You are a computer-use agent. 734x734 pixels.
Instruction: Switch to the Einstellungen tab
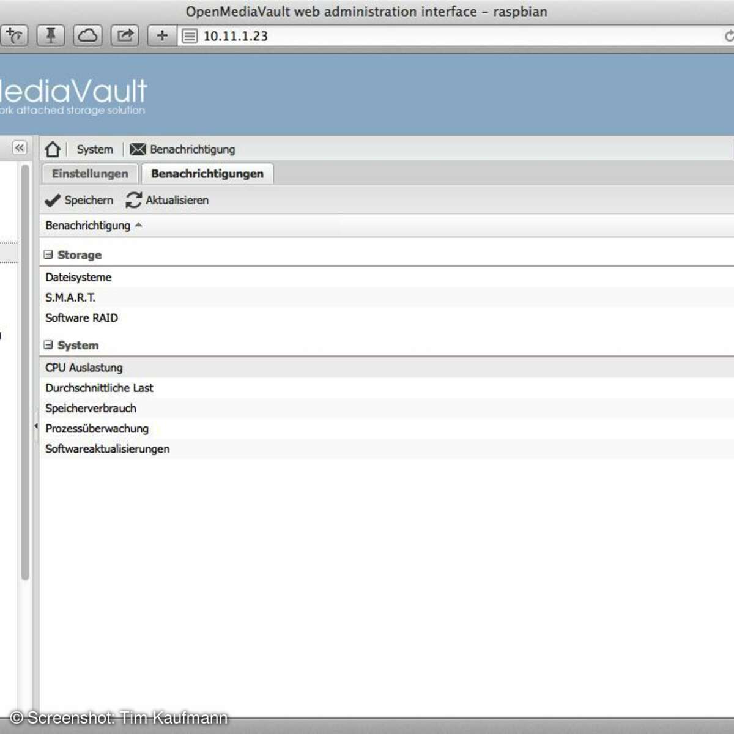[x=90, y=174]
